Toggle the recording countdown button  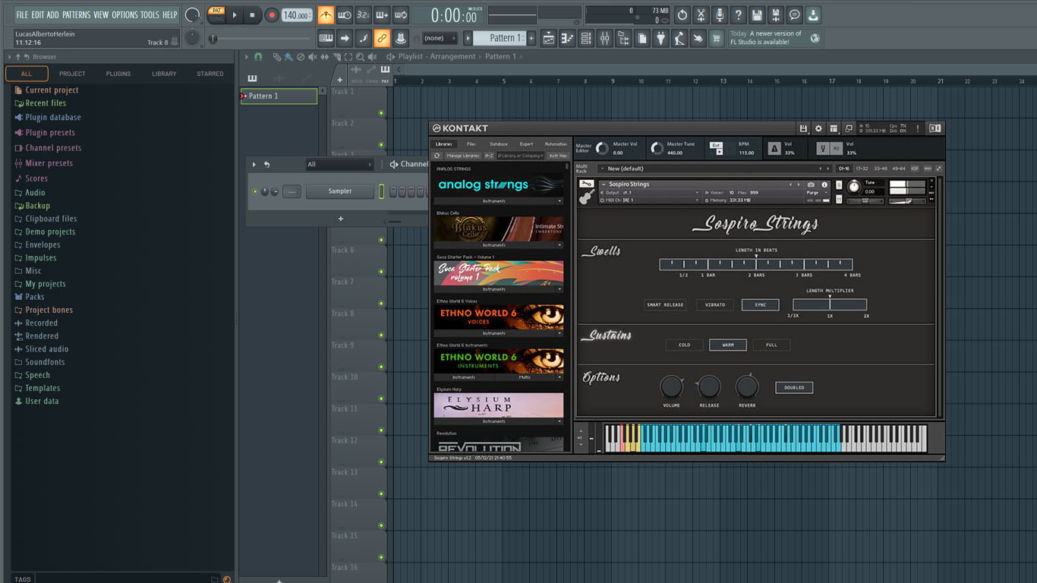click(x=363, y=14)
